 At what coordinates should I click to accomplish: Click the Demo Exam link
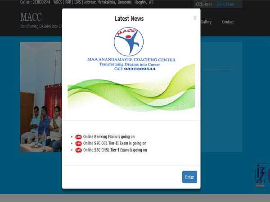pos(225,4)
